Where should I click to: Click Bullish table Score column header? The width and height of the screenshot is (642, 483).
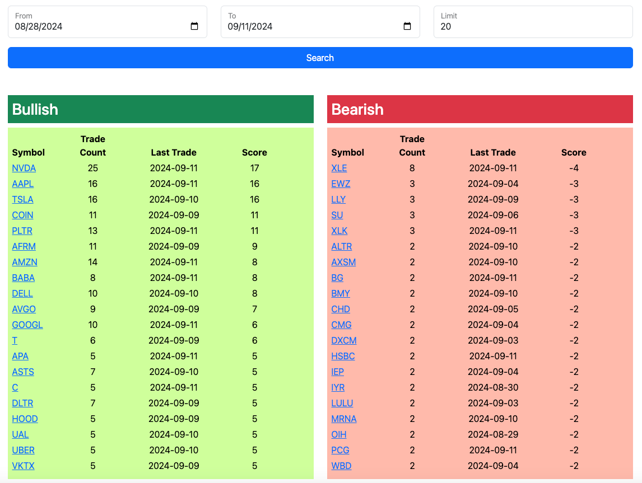tap(255, 153)
